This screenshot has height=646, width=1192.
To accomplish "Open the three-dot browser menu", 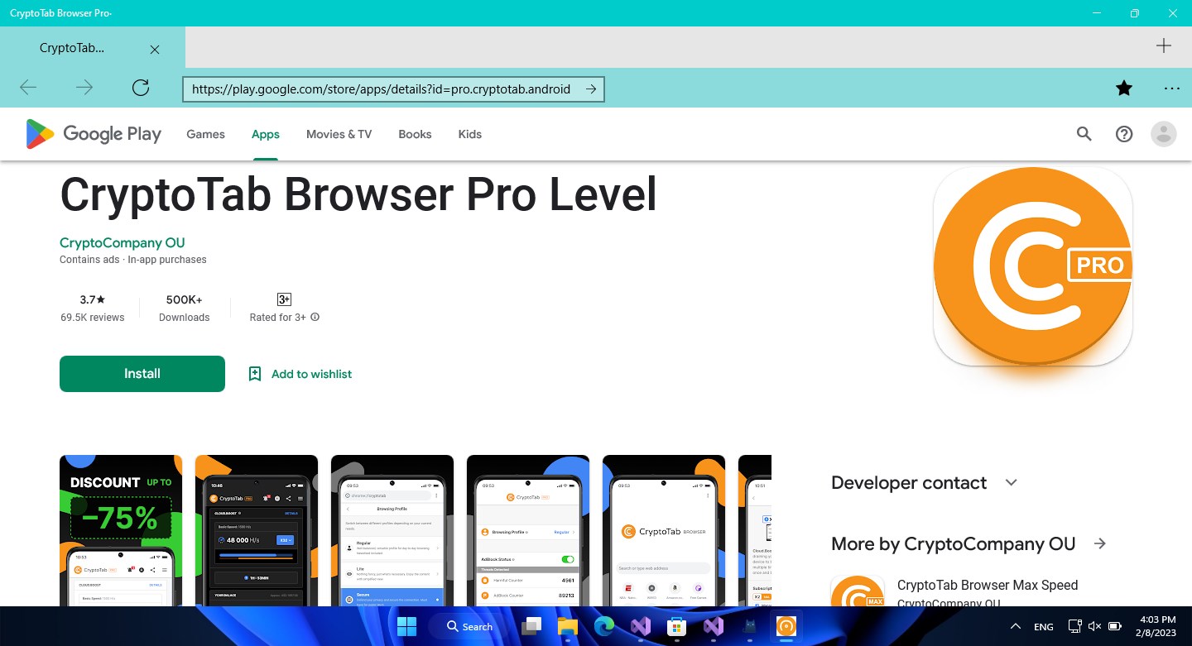I will 1171,88.
